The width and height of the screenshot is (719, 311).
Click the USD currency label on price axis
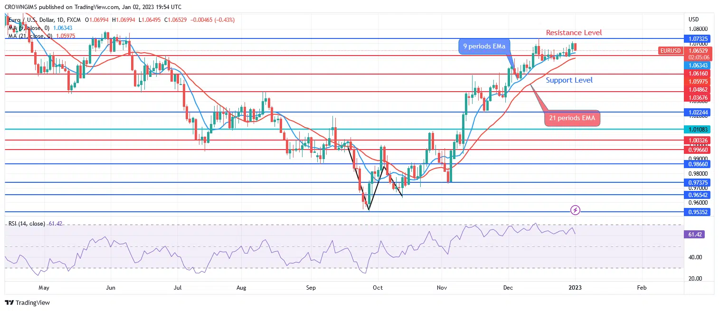click(x=693, y=19)
